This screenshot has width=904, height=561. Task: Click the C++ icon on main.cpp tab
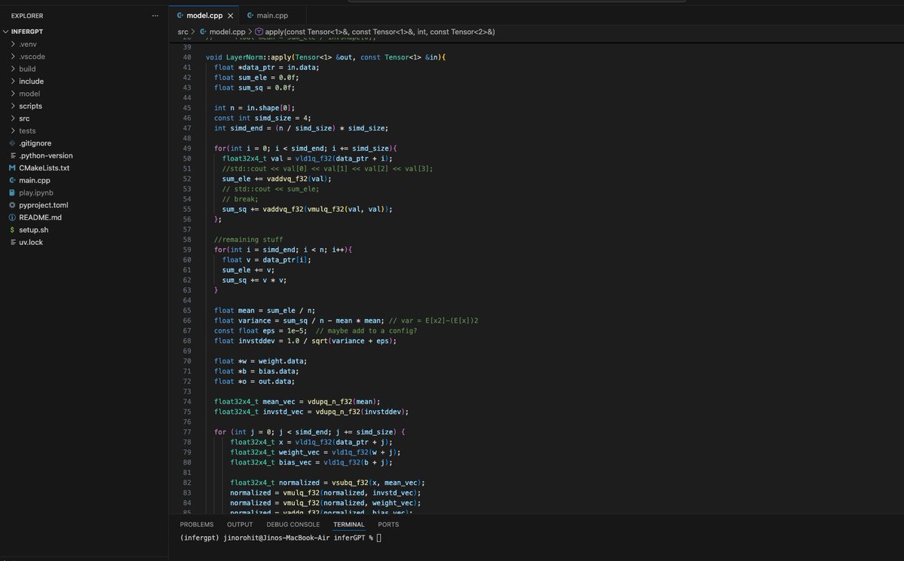coord(250,16)
